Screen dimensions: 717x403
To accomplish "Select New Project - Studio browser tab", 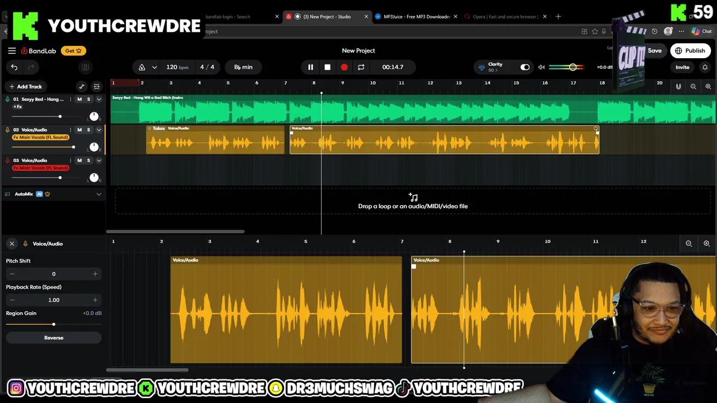I will [327, 17].
